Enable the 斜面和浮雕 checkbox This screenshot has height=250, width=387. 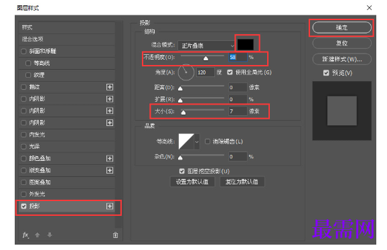pyautogui.click(x=23, y=52)
